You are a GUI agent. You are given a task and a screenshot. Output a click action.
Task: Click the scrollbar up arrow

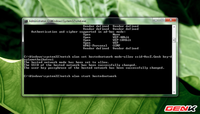[174, 27]
